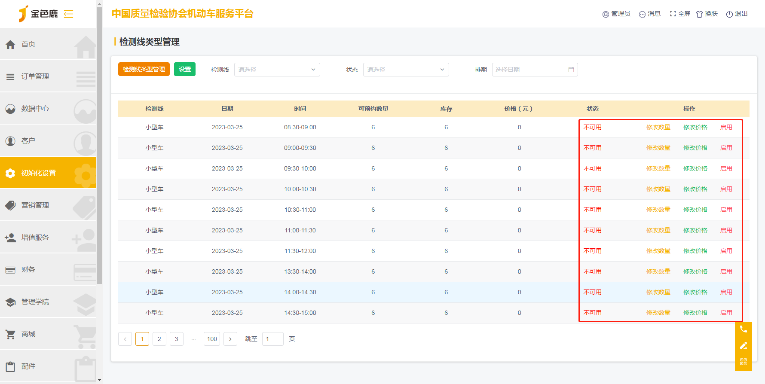
Task: Click the 数据中心 chart icon
Action: click(10, 109)
